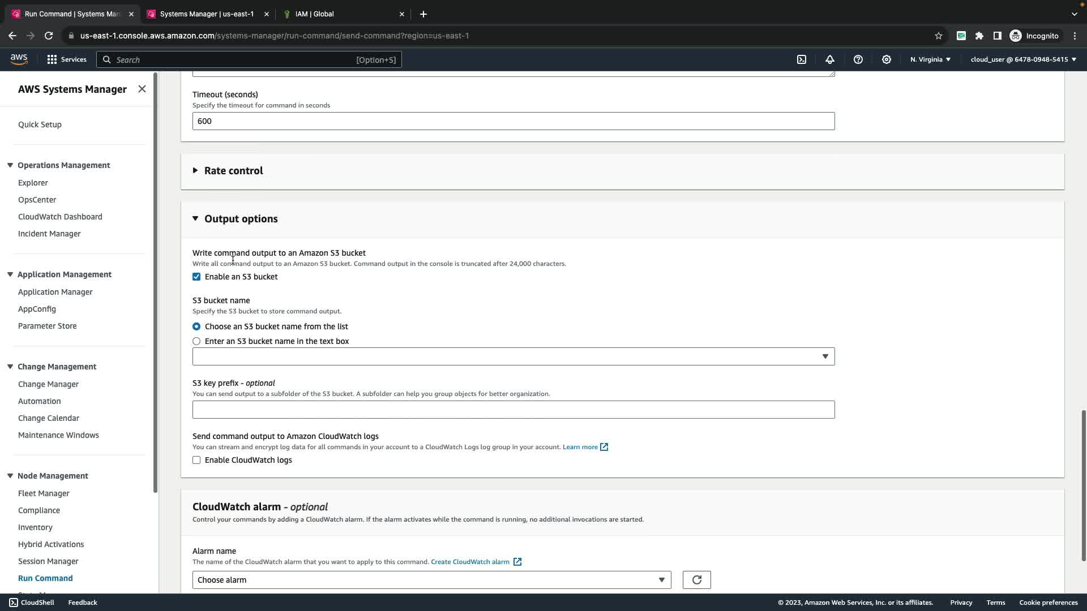
Task: Uncheck Enable an S3 bucket
Action: pos(196,277)
